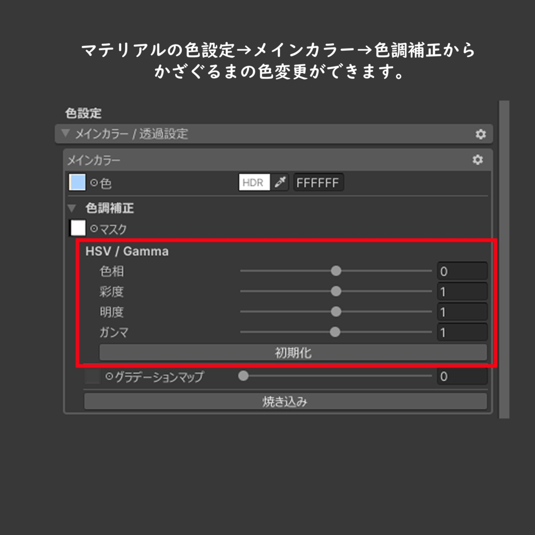Viewport: 535px width, 535px height.
Task: Click the ガンマ slider handle
Action: (x=335, y=332)
